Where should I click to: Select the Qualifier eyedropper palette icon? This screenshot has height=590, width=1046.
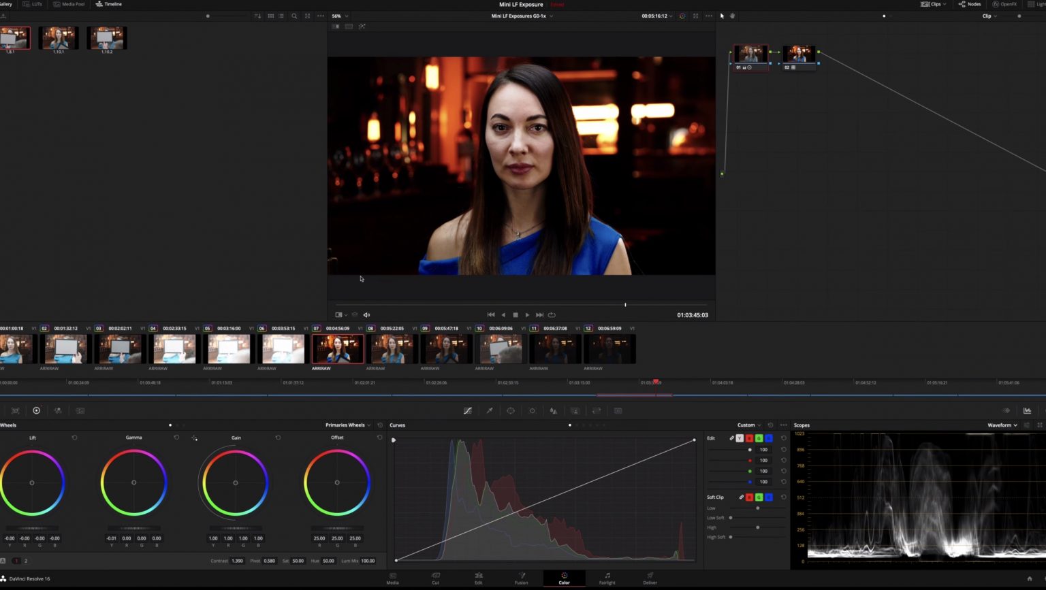(489, 411)
